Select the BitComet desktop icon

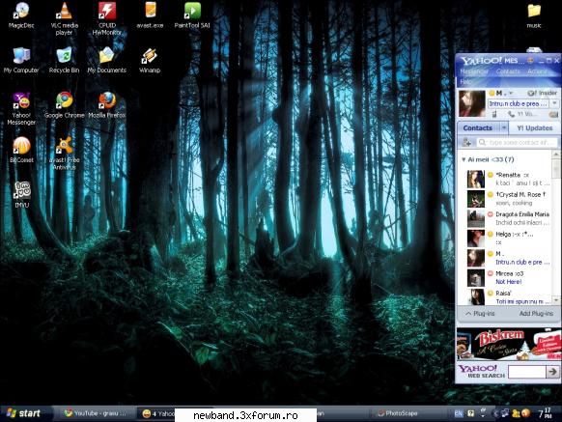pyautogui.click(x=21, y=150)
